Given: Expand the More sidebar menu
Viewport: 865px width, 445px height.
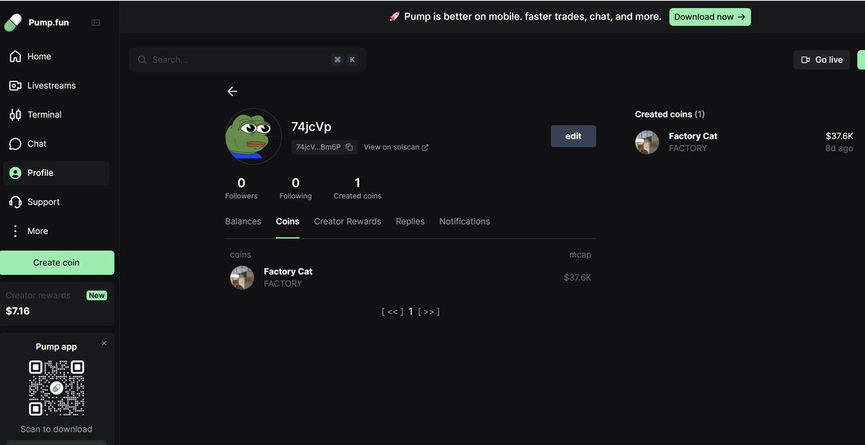Looking at the screenshot, I should [x=56, y=232].
